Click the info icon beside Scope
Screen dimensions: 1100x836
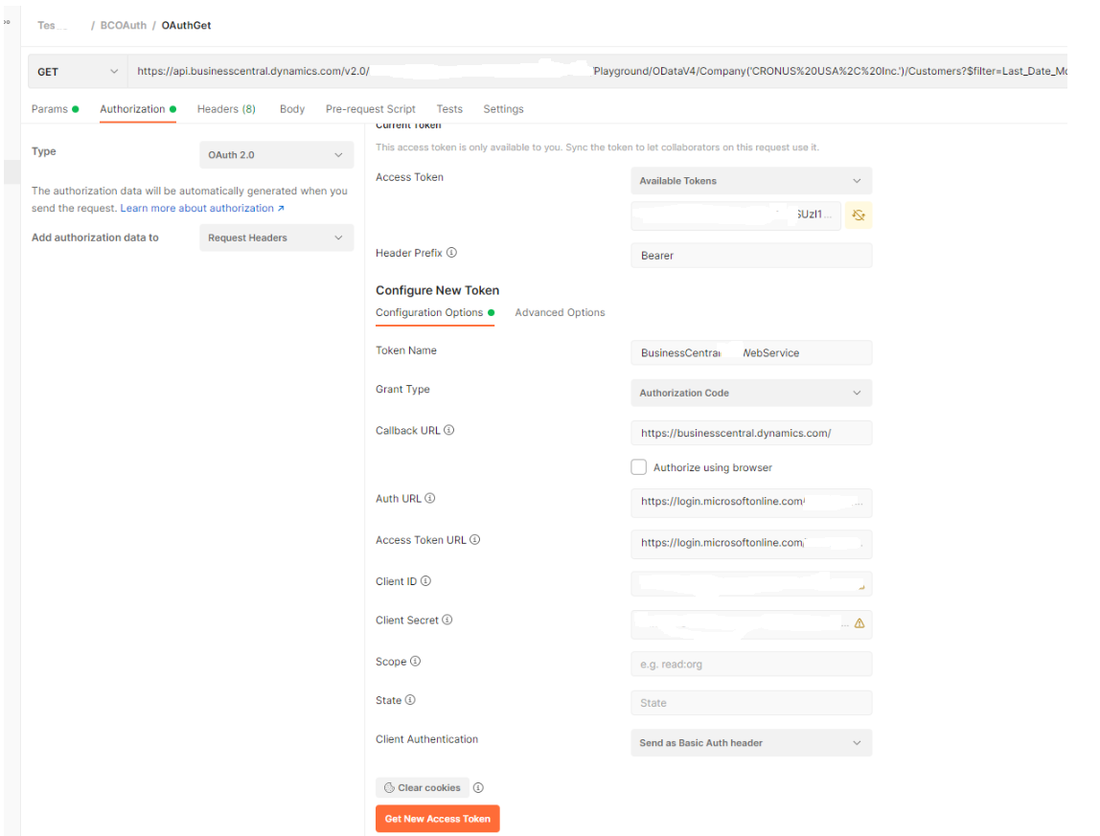click(x=415, y=661)
